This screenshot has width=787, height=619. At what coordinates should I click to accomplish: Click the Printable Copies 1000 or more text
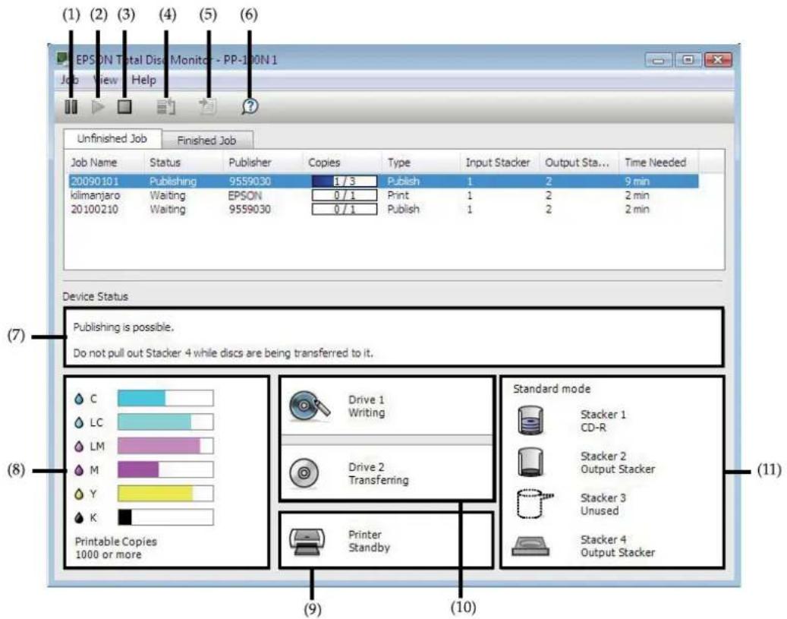click(x=115, y=548)
